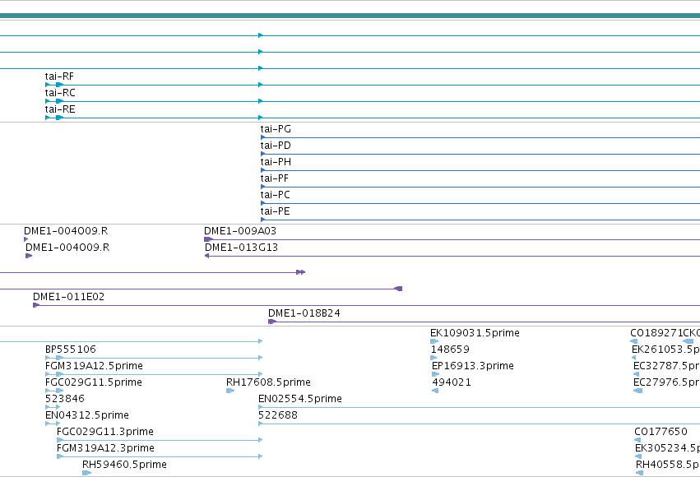Pick the 494021 EST label
The height and width of the screenshot is (477, 700).
(452, 382)
